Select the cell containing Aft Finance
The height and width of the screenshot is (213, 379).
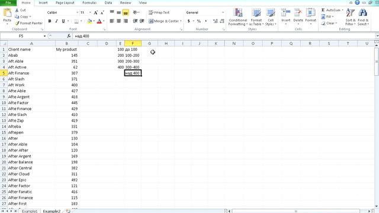tap(31, 73)
